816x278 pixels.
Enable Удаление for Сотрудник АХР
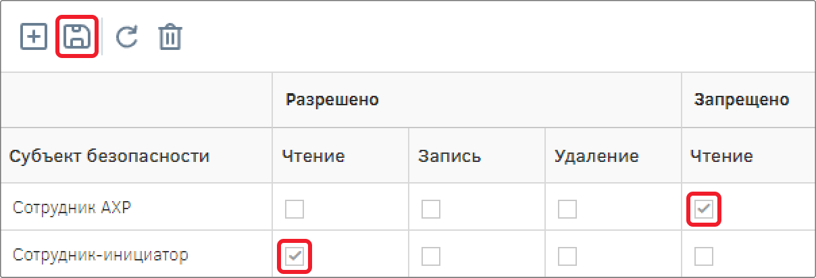tap(567, 209)
